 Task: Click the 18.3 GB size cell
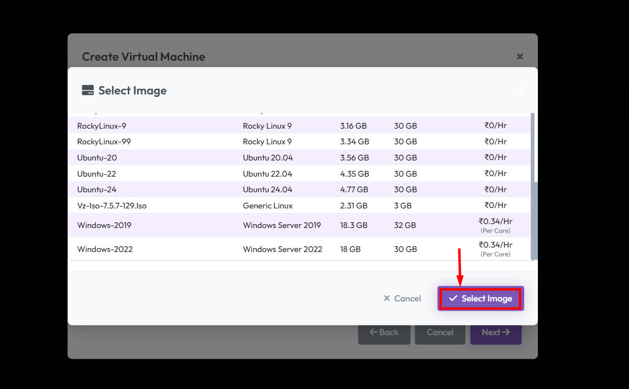pos(354,225)
